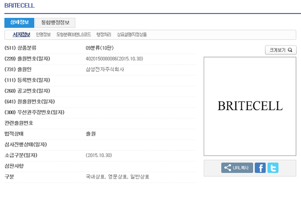
Task: Click the BRITECELL trademark image
Action: click(250, 106)
